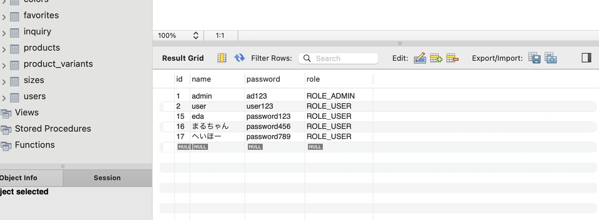
Task: Switch to the Object Info tab
Action: pyautogui.click(x=31, y=178)
